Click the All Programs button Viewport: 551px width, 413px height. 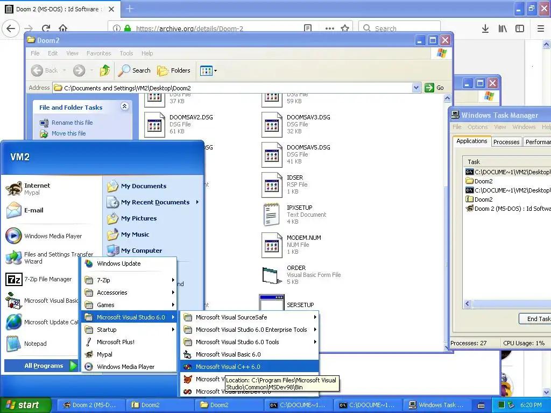40,366
